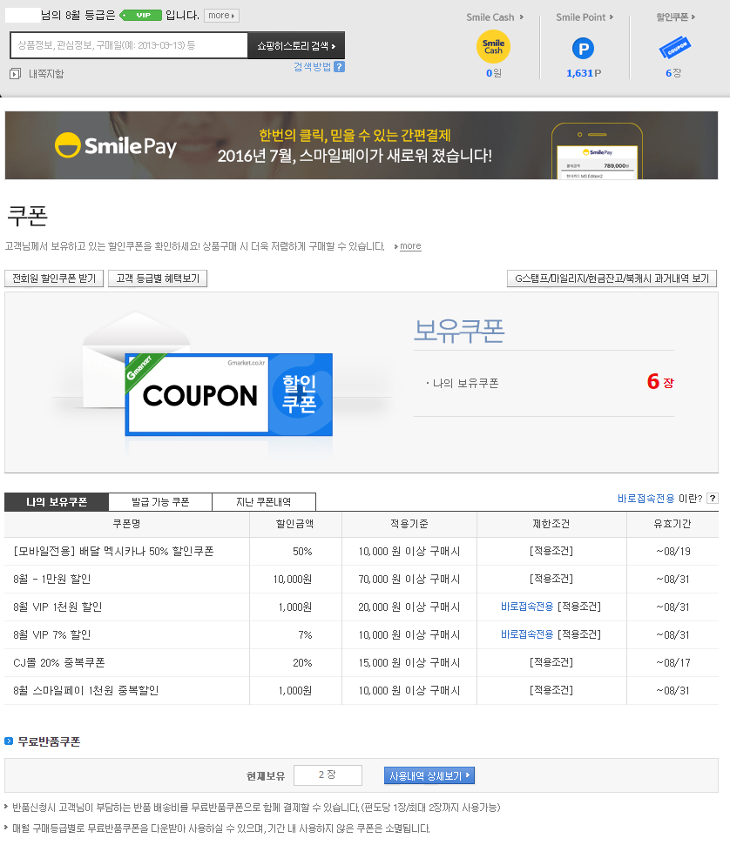Click the blue Smile Point P icon

(583, 49)
